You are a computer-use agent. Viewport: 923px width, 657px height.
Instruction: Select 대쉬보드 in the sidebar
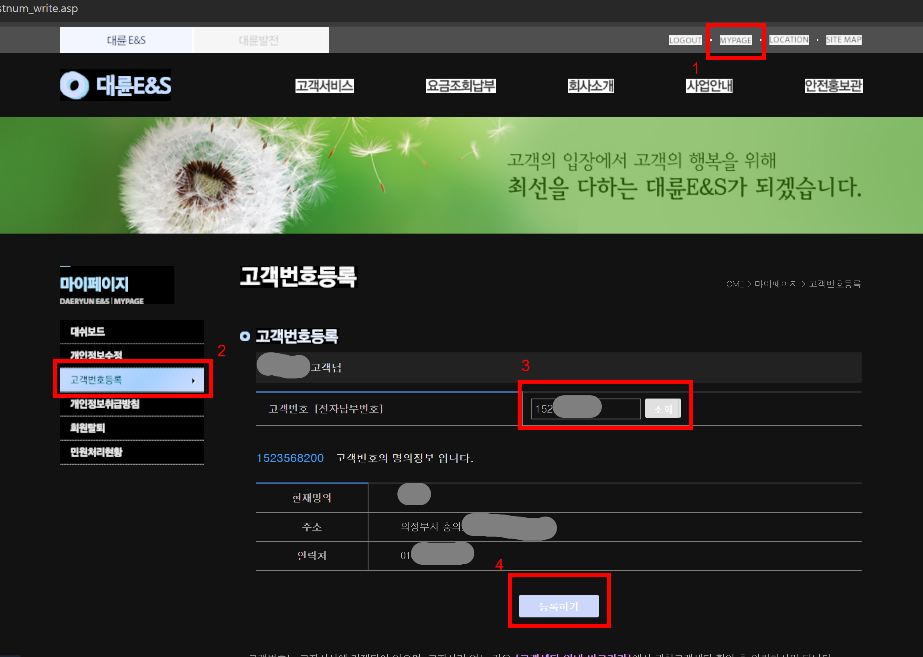pyautogui.click(x=88, y=332)
